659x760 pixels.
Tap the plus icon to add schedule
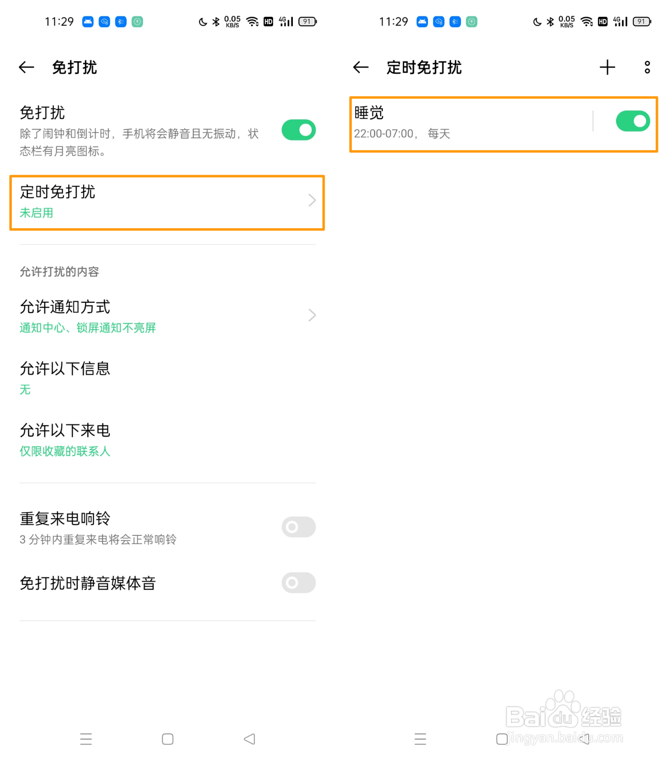[x=607, y=67]
